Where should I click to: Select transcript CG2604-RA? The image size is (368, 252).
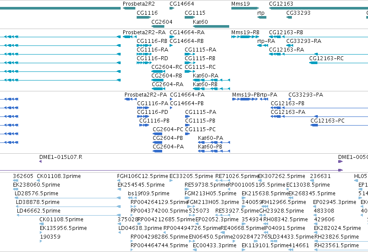[x=168, y=84]
